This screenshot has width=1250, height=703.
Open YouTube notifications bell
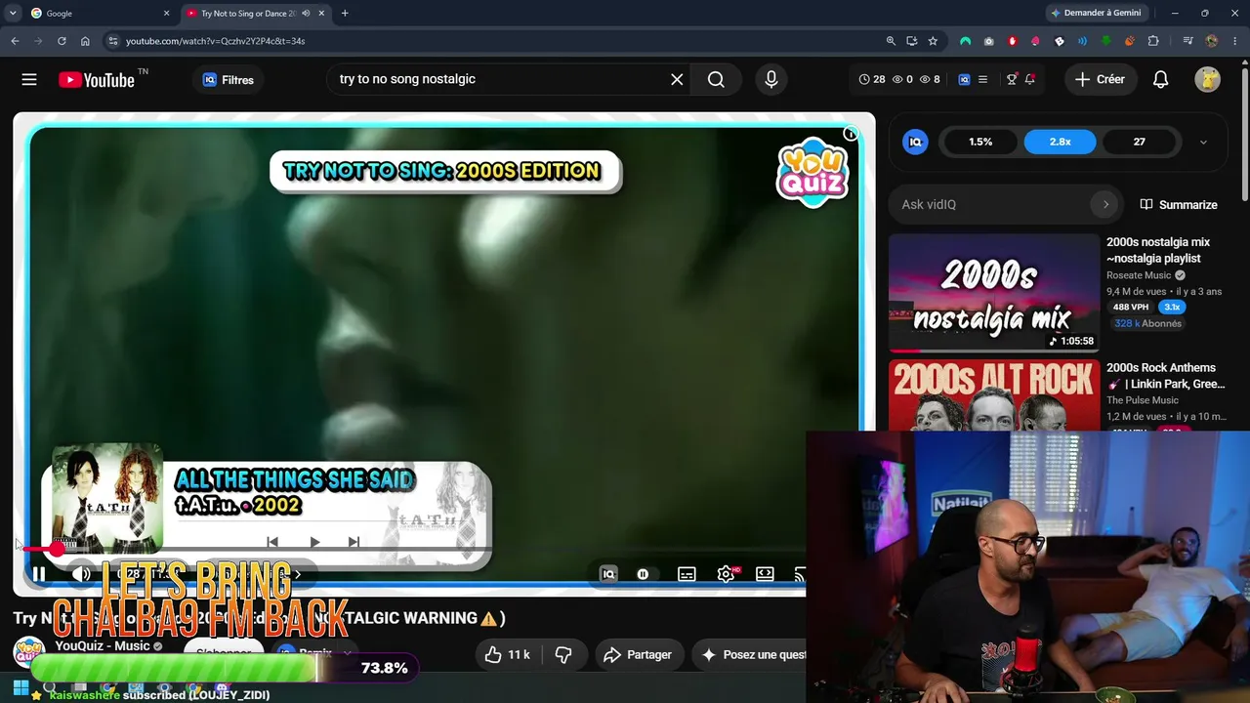coord(1160,79)
